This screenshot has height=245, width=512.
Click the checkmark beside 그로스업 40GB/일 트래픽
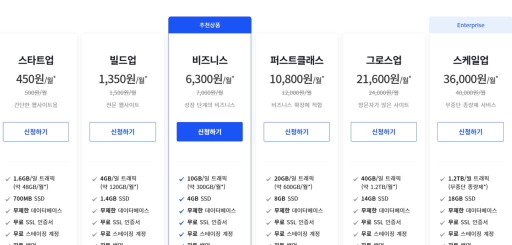click(356, 178)
